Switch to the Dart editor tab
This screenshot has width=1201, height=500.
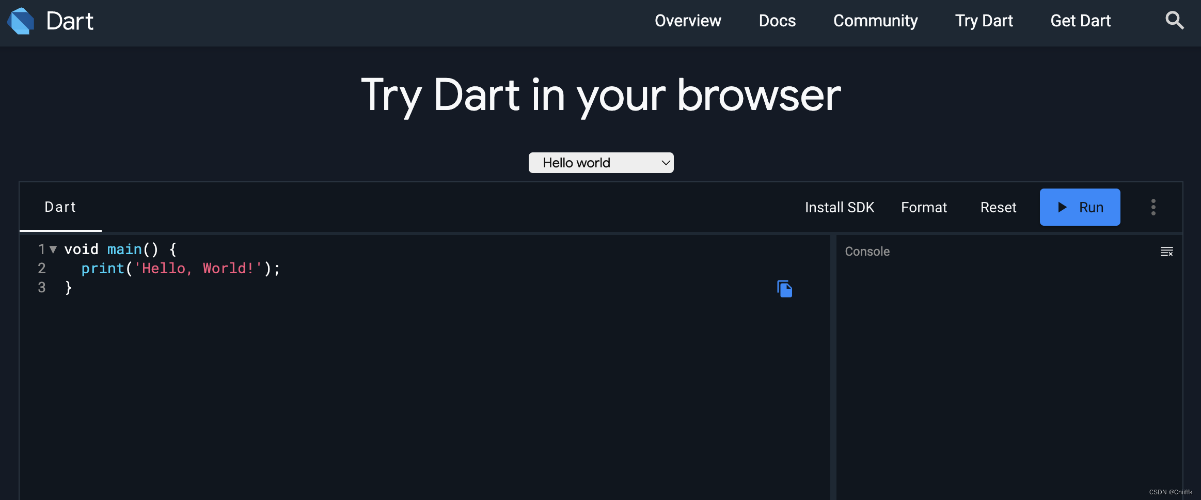tap(60, 207)
